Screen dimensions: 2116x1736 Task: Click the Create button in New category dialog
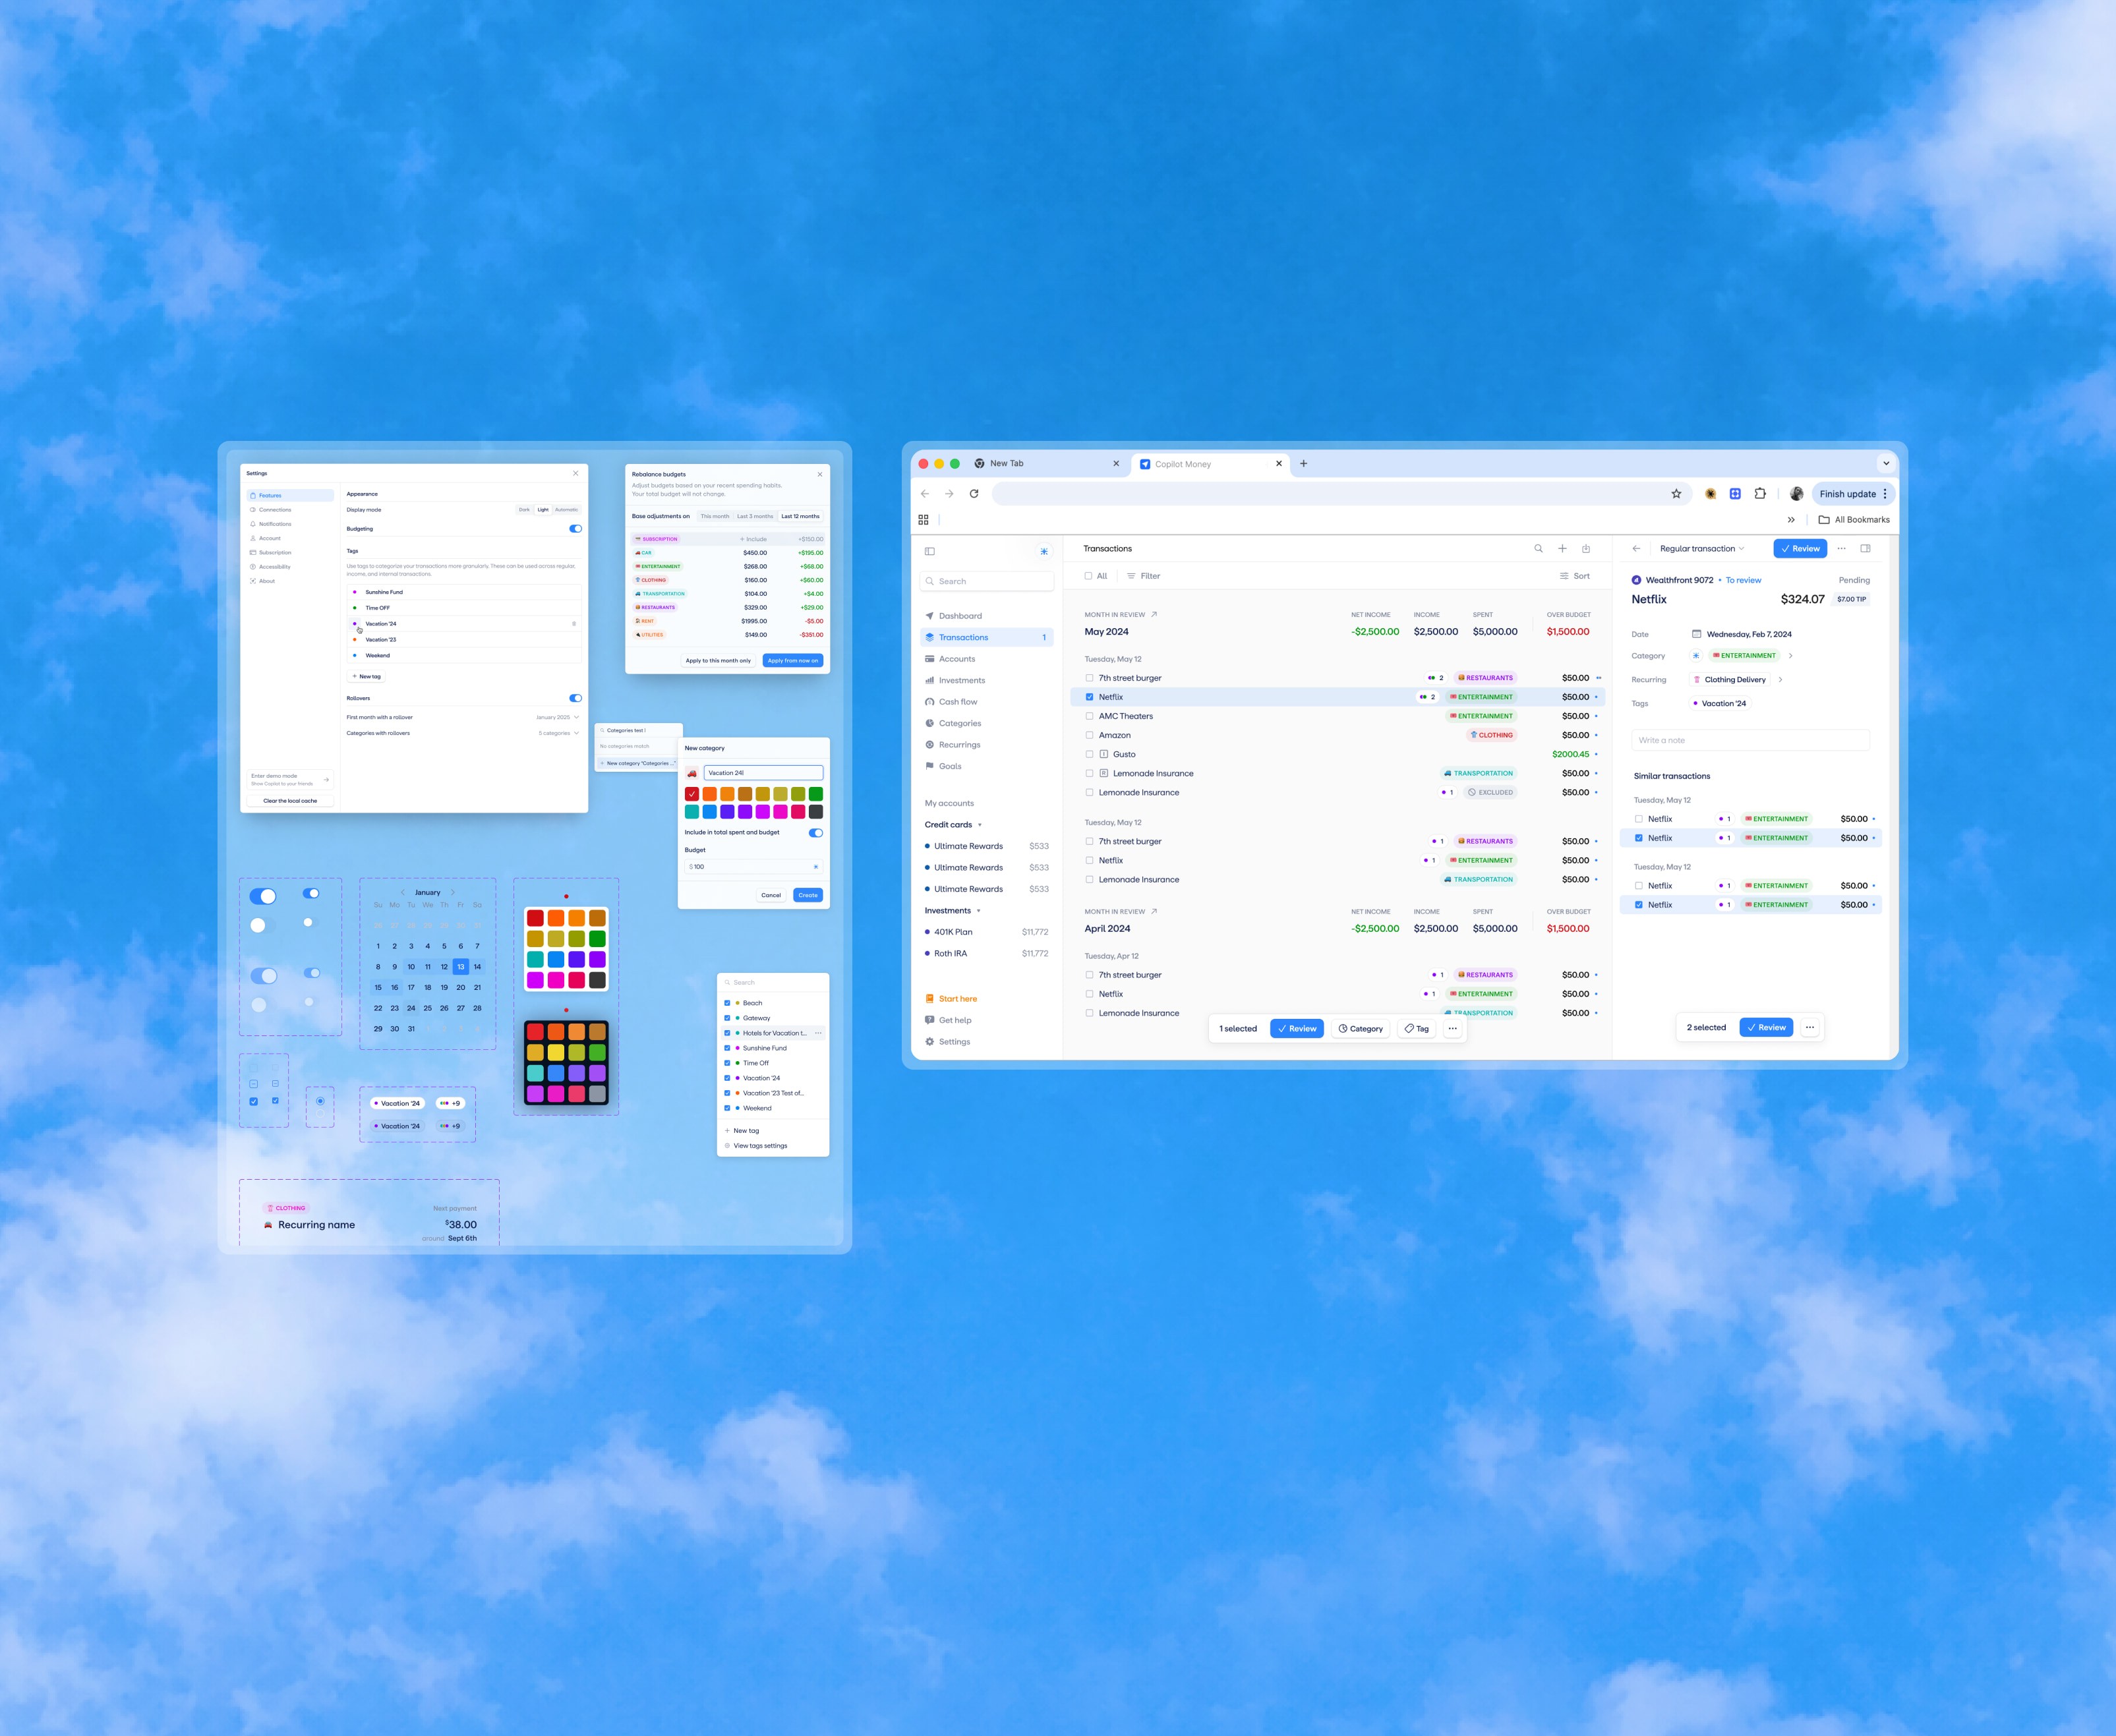coord(807,895)
